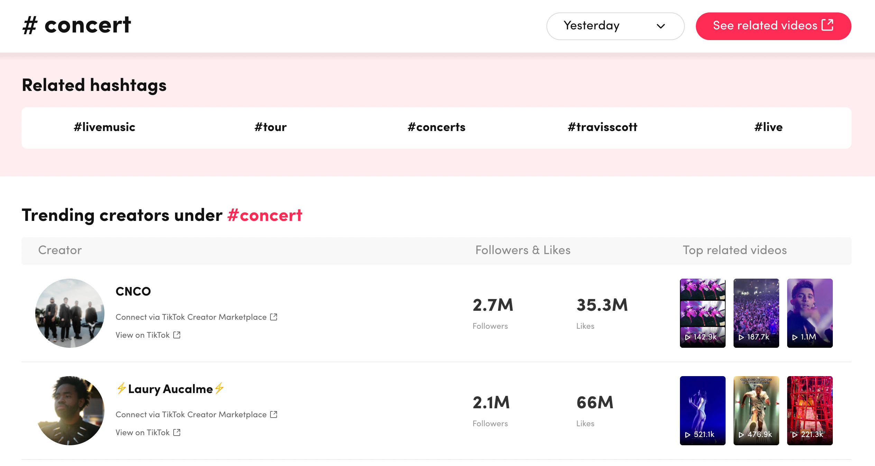The height and width of the screenshot is (466, 875).
Task: Open Laury Aucalme's profile avatar
Action: pos(70,410)
